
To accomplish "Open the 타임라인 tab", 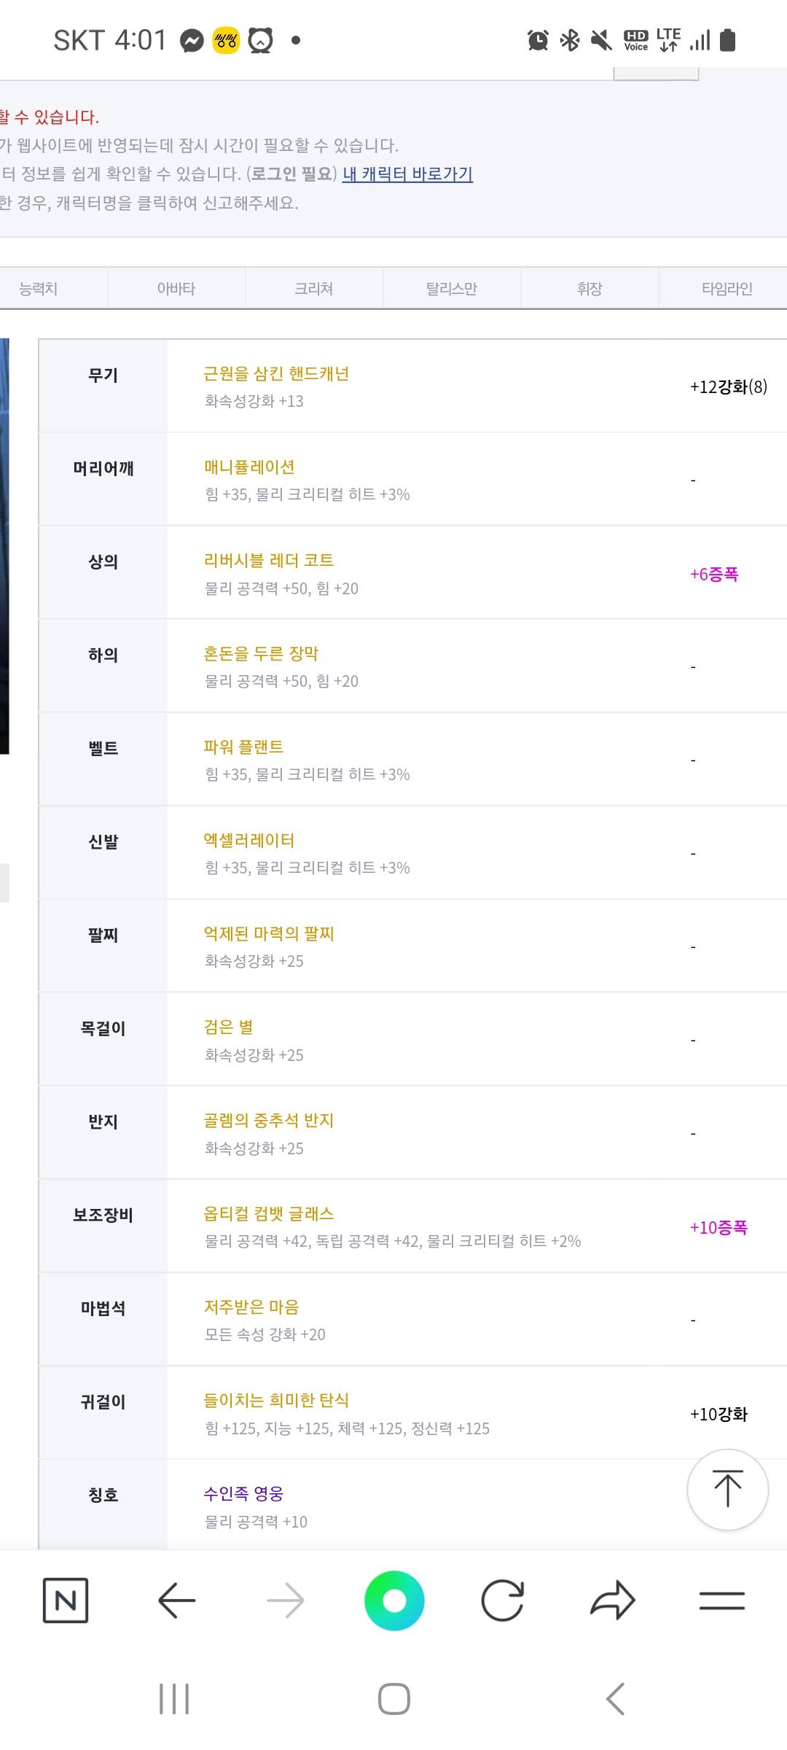I will (x=727, y=289).
